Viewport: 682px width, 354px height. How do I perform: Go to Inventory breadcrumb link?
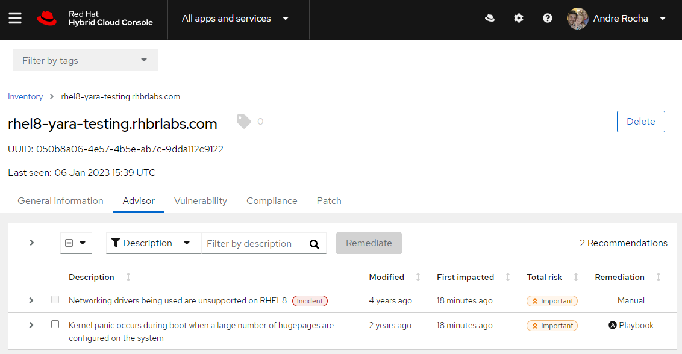pos(25,96)
